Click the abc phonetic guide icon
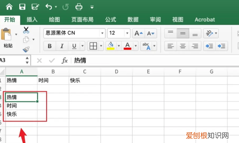239x143 pixels. click(146, 46)
